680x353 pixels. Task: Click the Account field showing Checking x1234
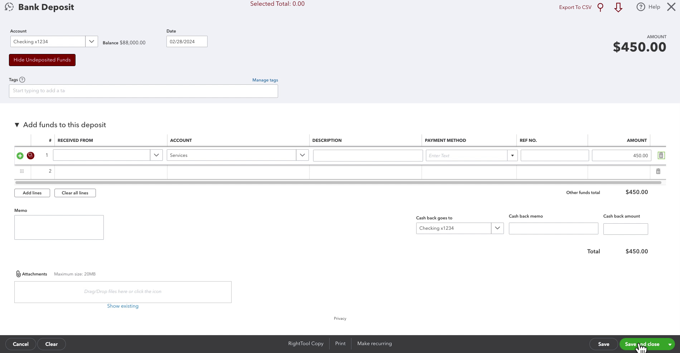[x=48, y=41]
